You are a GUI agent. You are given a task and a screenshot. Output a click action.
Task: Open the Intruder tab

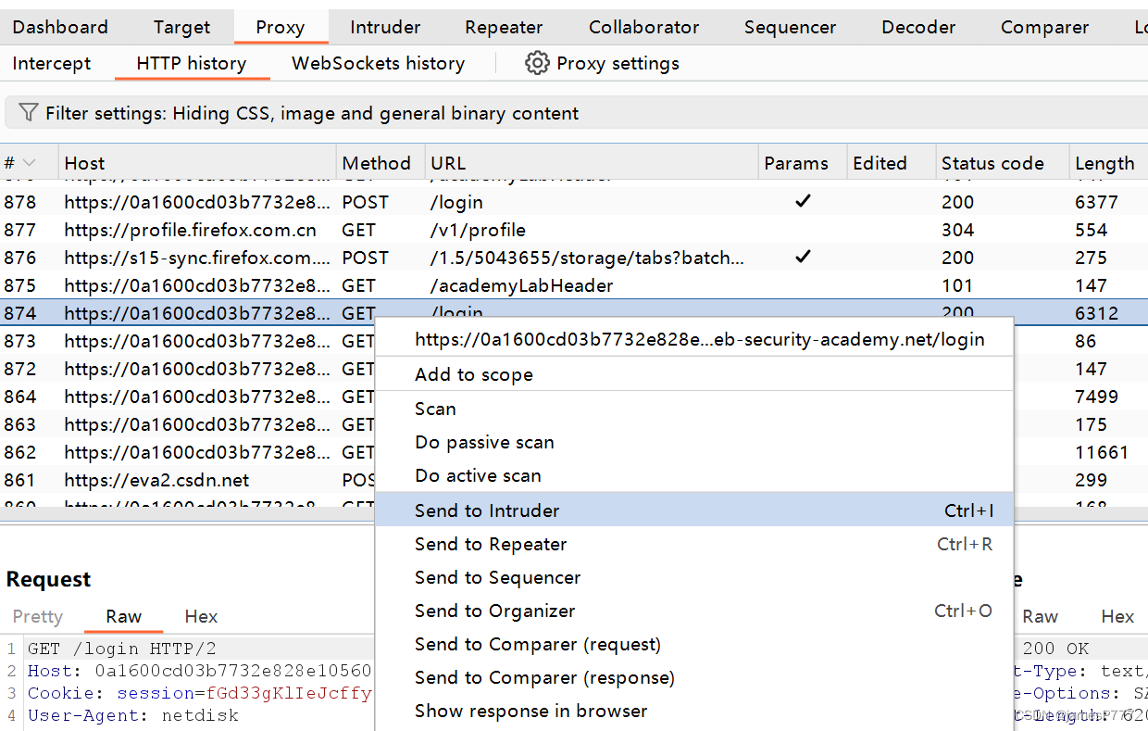384,27
